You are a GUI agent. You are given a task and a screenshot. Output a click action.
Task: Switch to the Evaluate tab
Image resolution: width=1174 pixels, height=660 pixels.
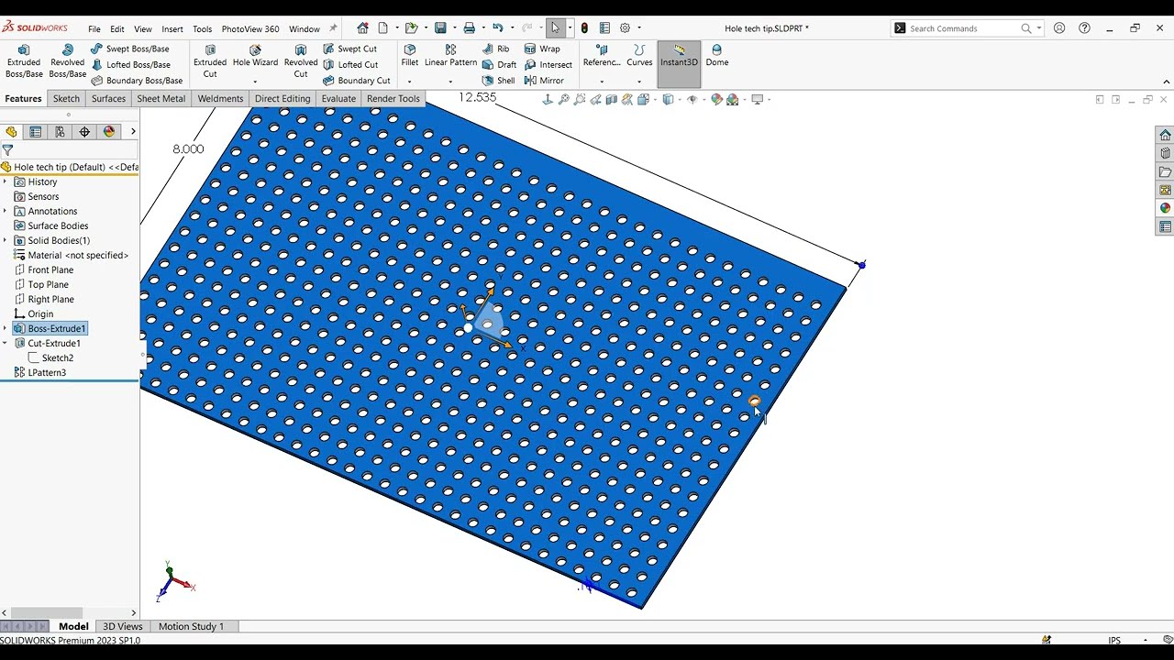(338, 99)
